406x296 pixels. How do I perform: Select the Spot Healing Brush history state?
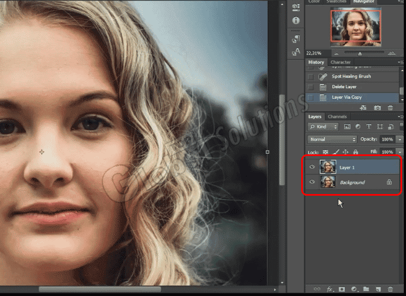pos(352,76)
